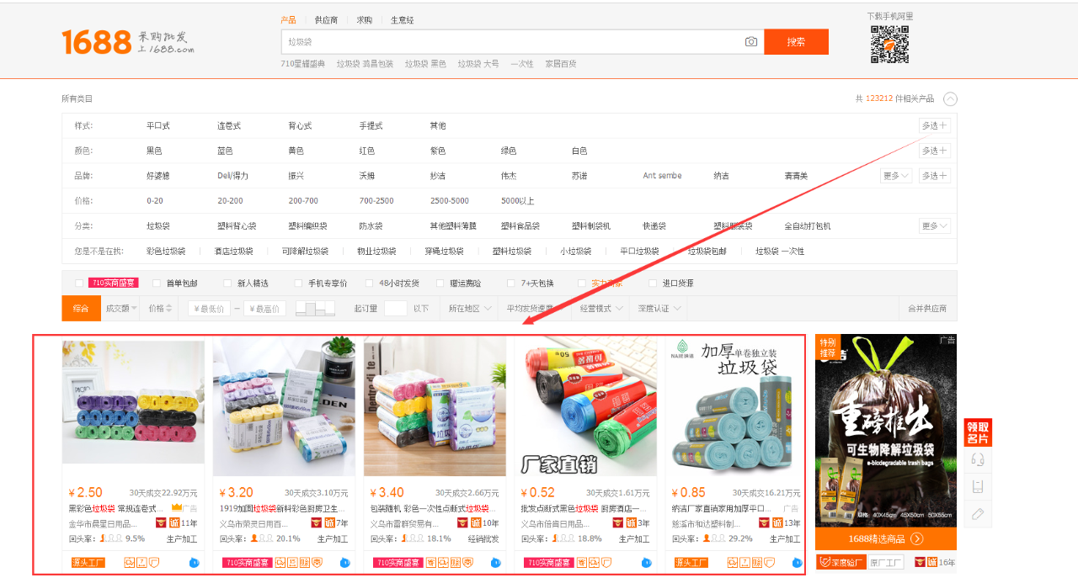Click the mobile phone sidebar icon
Image resolution: width=1078 pixels, height=583 pixels.
click(978, 486)
